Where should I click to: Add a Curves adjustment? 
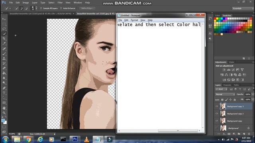[233, 70]
